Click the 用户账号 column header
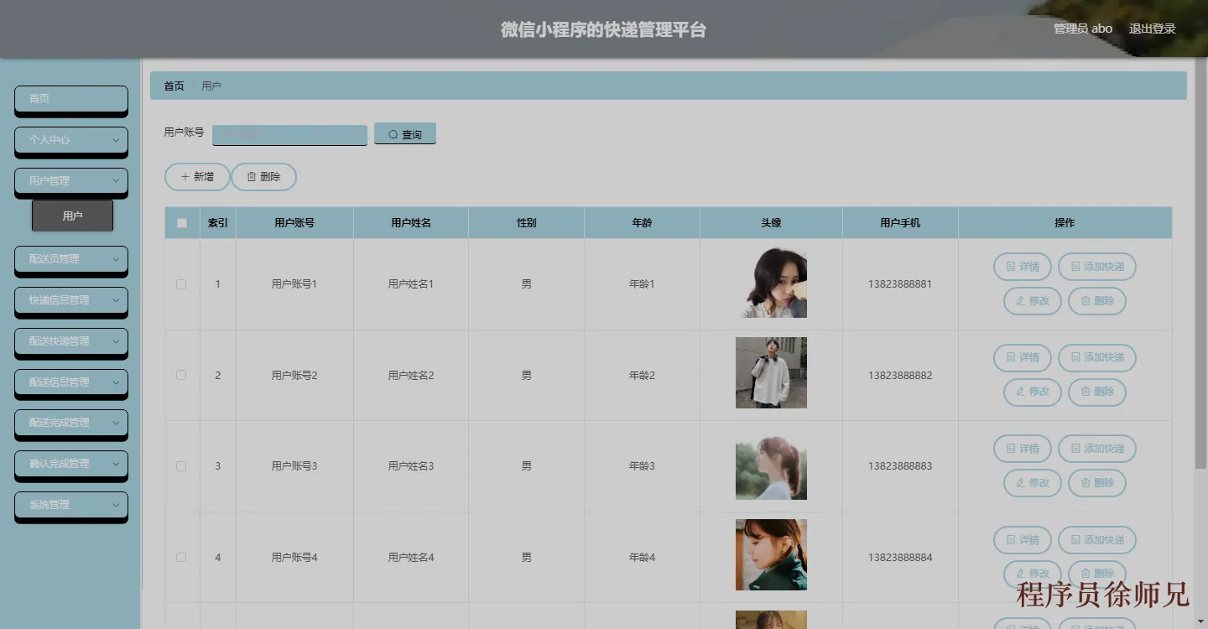The height and width of the screenshot is (629, 1208). coord(294,223)
